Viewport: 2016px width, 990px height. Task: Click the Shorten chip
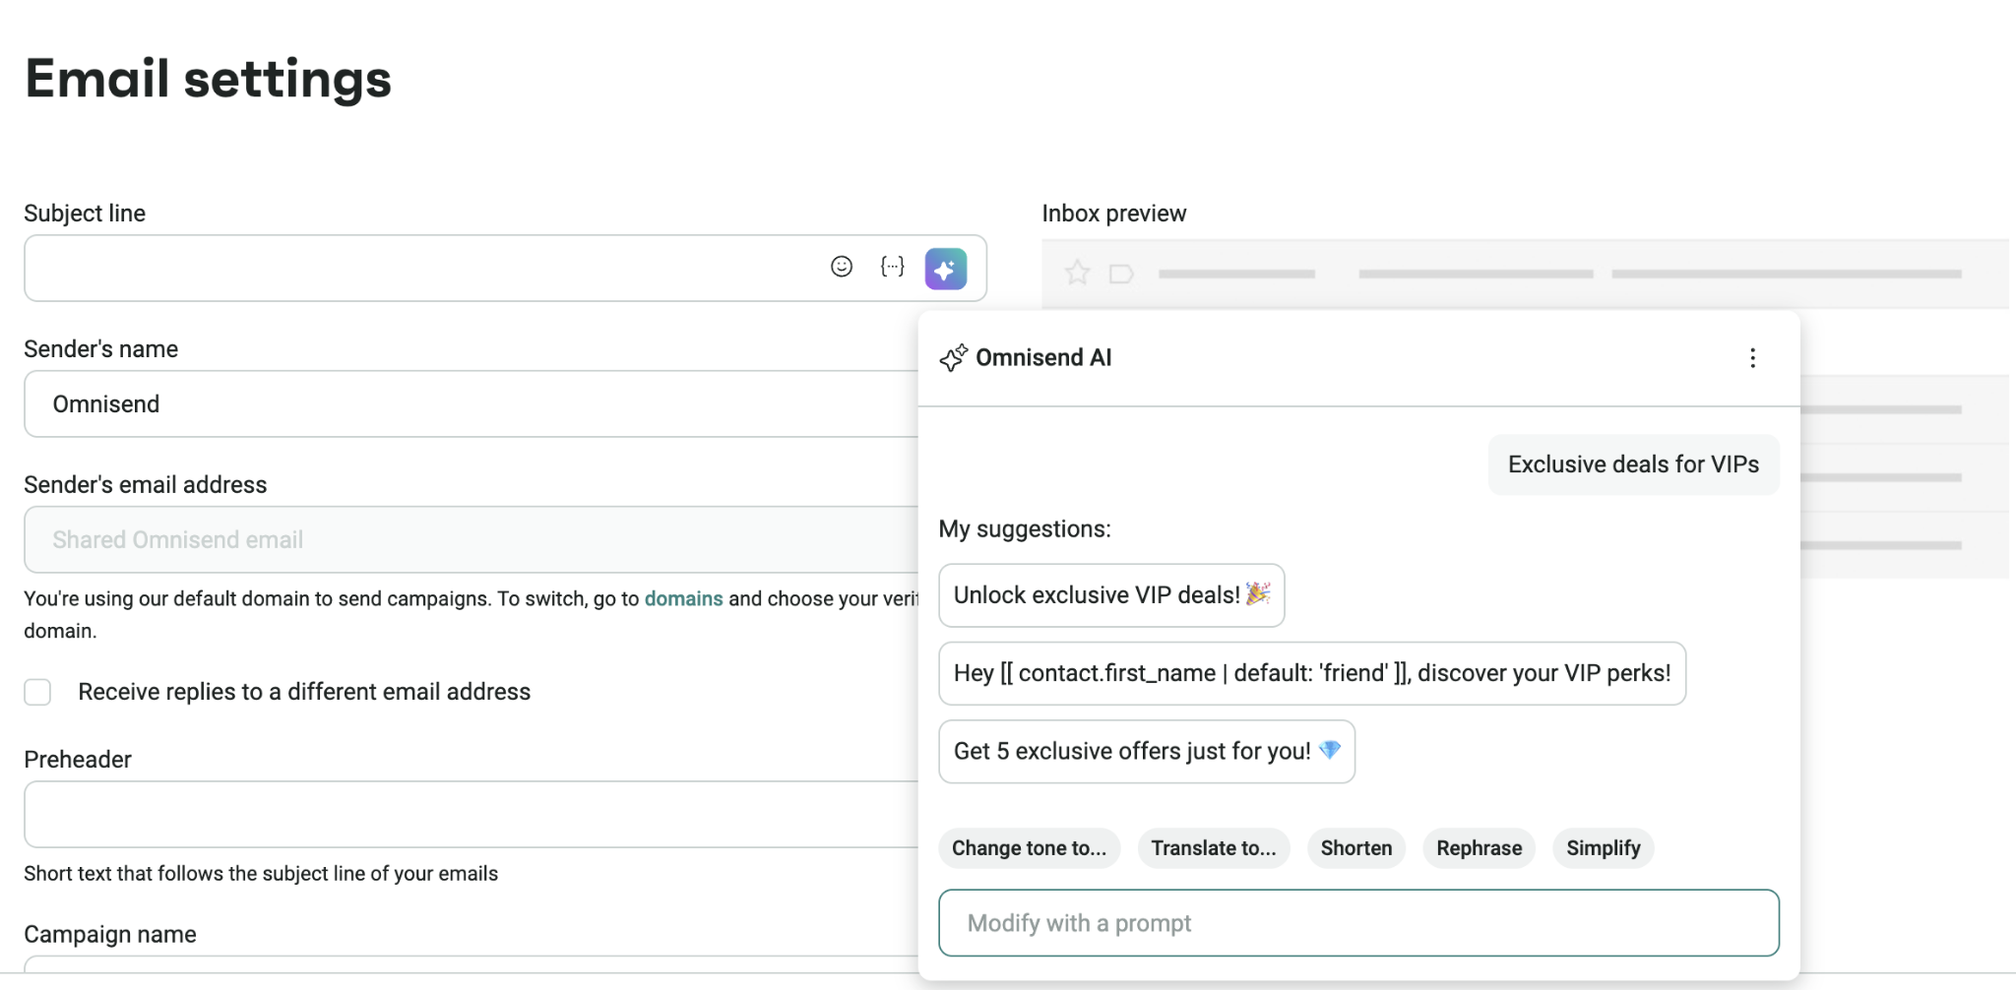pyautogui.click(x=1356, y=848)
